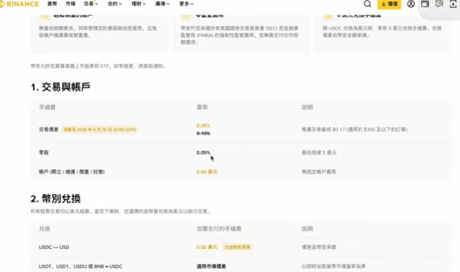
Task: Click the 帳戶 (開立/維護/閒置/託管) row label
Action: 72,172
